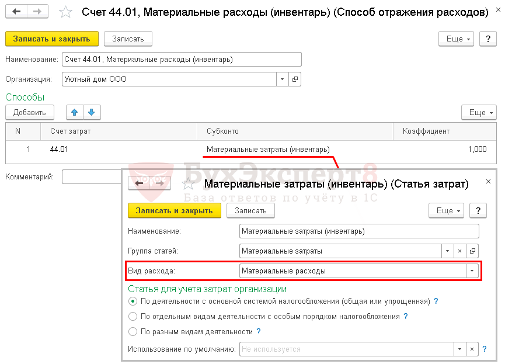Image resolution: width=505 pixels, height=364 pixels.
Task: Click the help question mark button in main window
Action: coord(487,39)
